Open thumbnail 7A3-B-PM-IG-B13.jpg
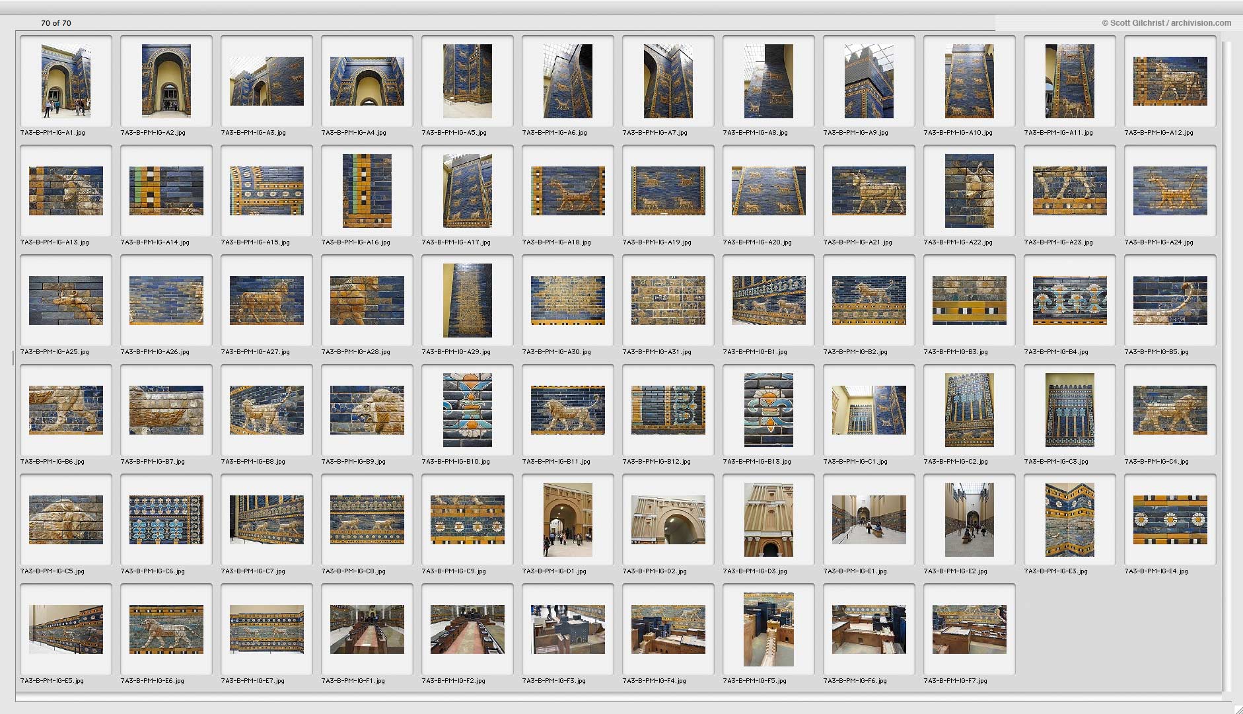 (x=769, y=410)
